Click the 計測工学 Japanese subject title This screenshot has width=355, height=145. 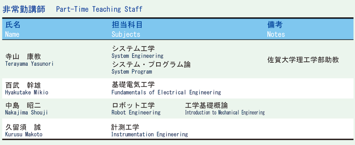coord(125,127)
